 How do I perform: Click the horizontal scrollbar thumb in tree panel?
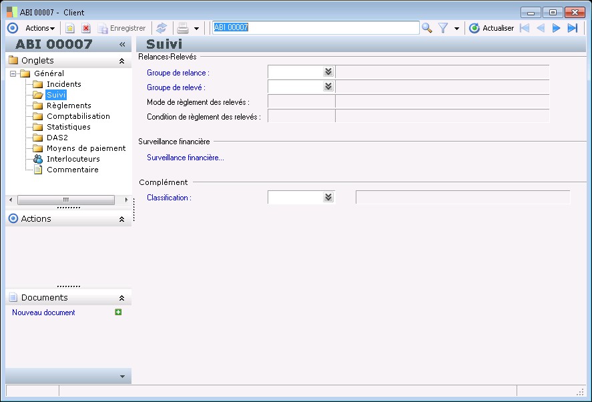click(x=66, y=200)
